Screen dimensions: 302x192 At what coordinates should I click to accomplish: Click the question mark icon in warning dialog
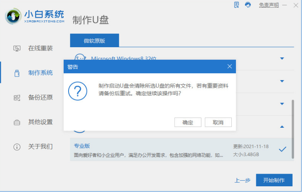pyautogui.click(x=78, y=91)
